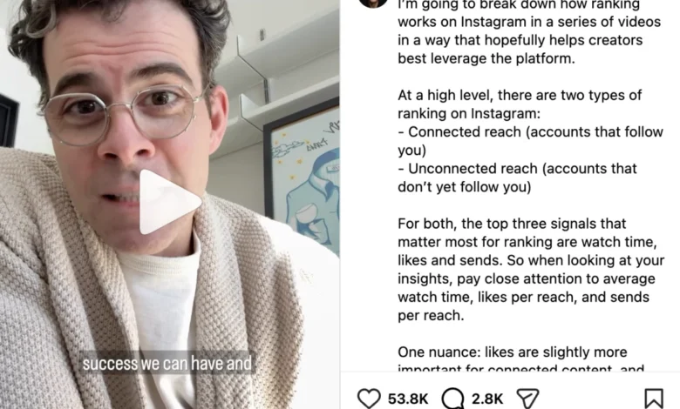The height and width of the screenshot is (409, 680).
Task: Click the "Connected reach" caption line
Action: pos(530,141)
